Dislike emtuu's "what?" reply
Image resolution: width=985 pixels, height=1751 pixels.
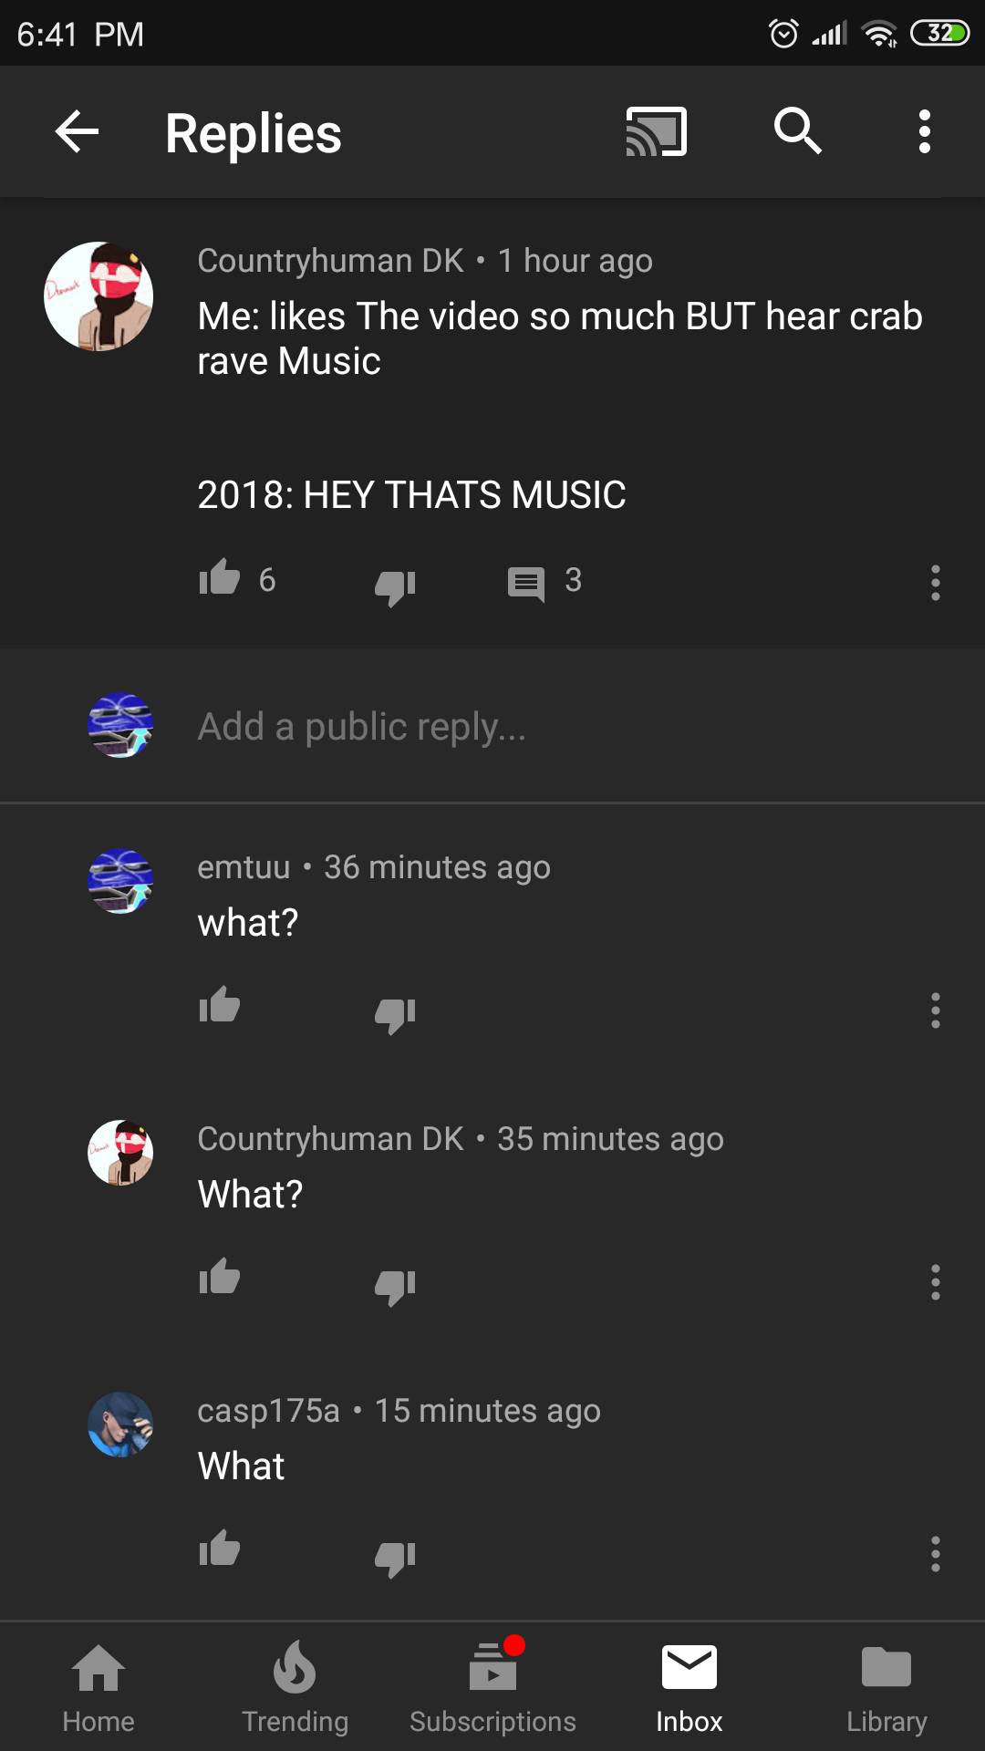[x=395, y=1013]
